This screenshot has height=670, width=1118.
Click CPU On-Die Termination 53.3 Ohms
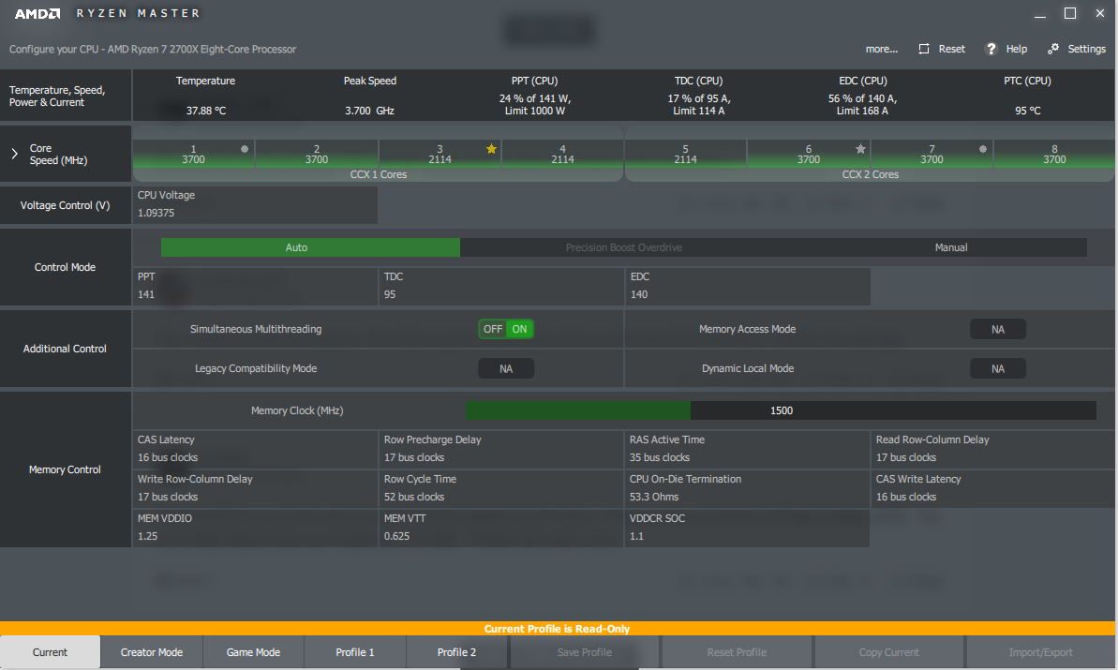[747, 488]
